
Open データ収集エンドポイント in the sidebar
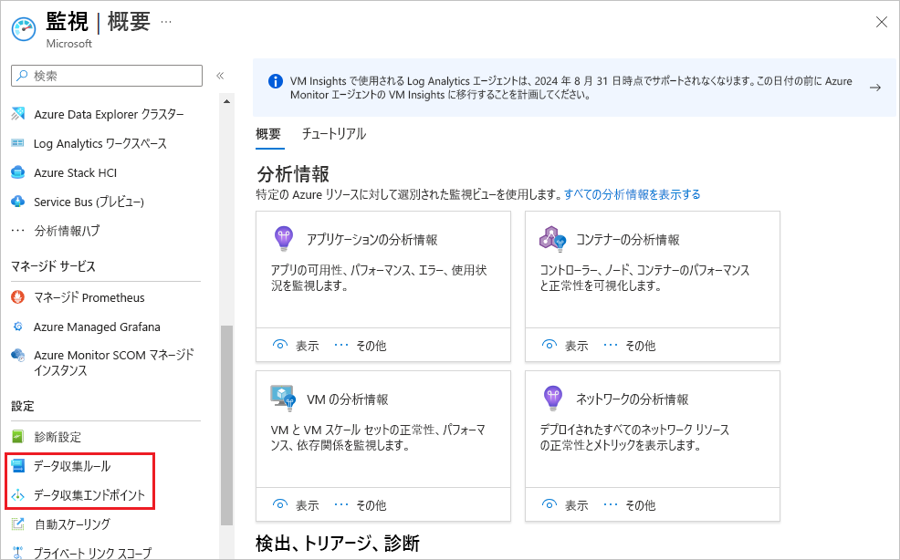[x=89, y=495]
